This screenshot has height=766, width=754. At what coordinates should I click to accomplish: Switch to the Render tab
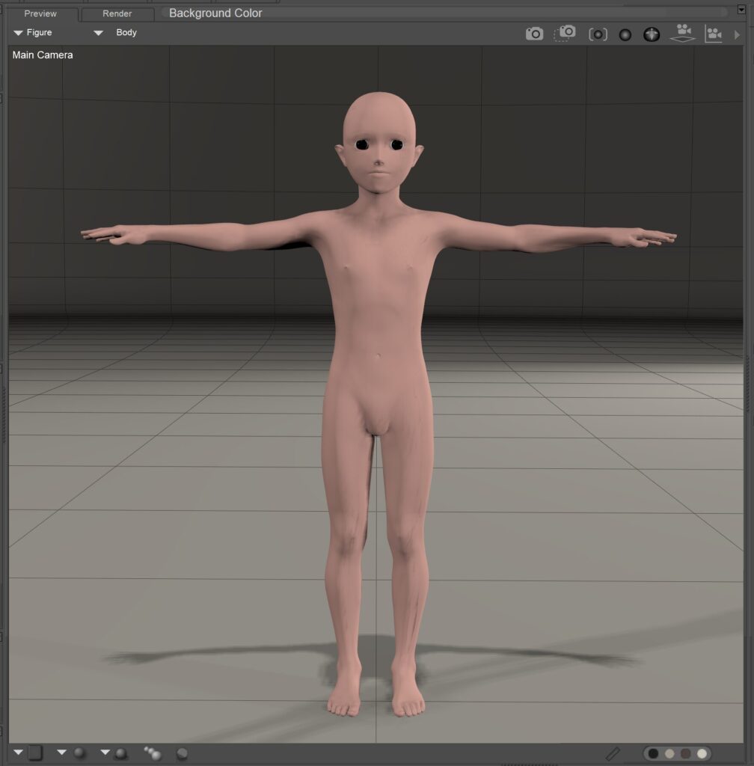[117, 13]
